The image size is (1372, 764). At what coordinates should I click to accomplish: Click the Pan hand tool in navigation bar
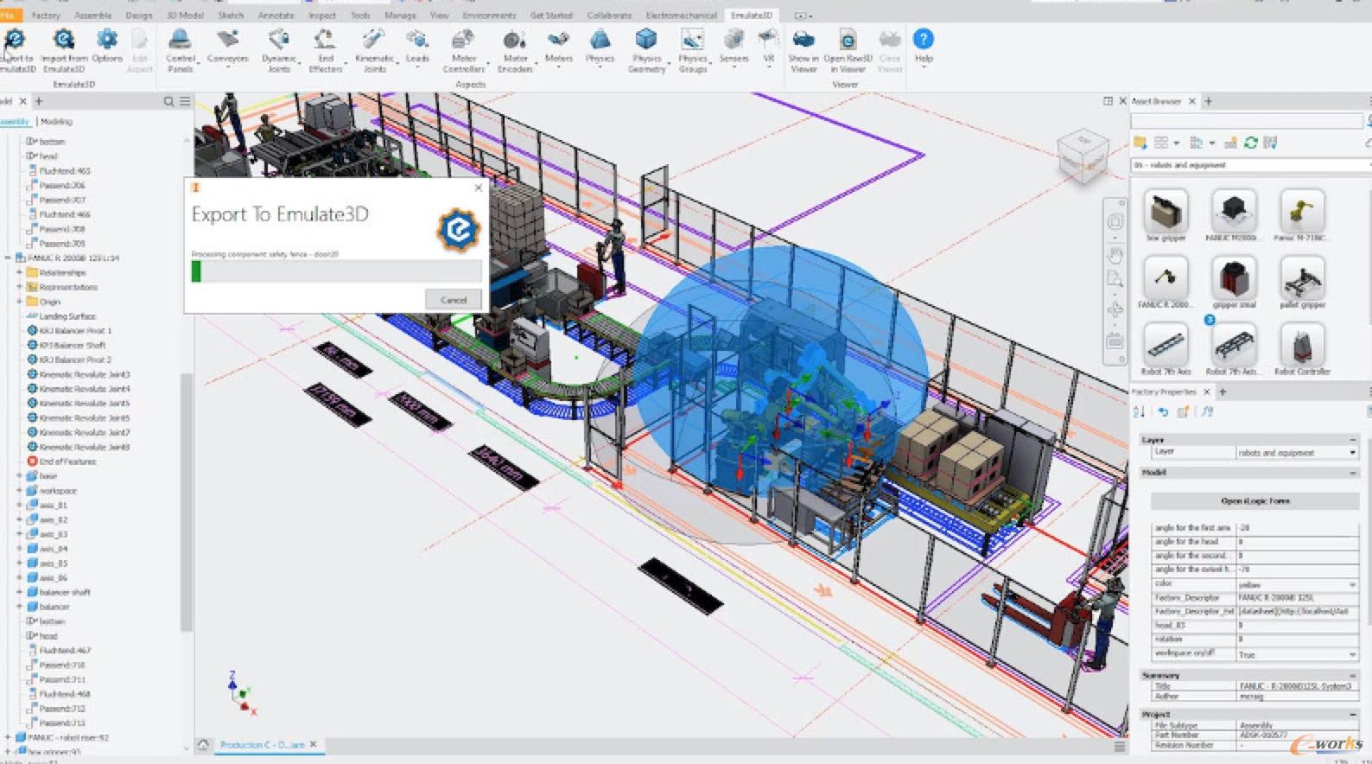pos(1115,254)
